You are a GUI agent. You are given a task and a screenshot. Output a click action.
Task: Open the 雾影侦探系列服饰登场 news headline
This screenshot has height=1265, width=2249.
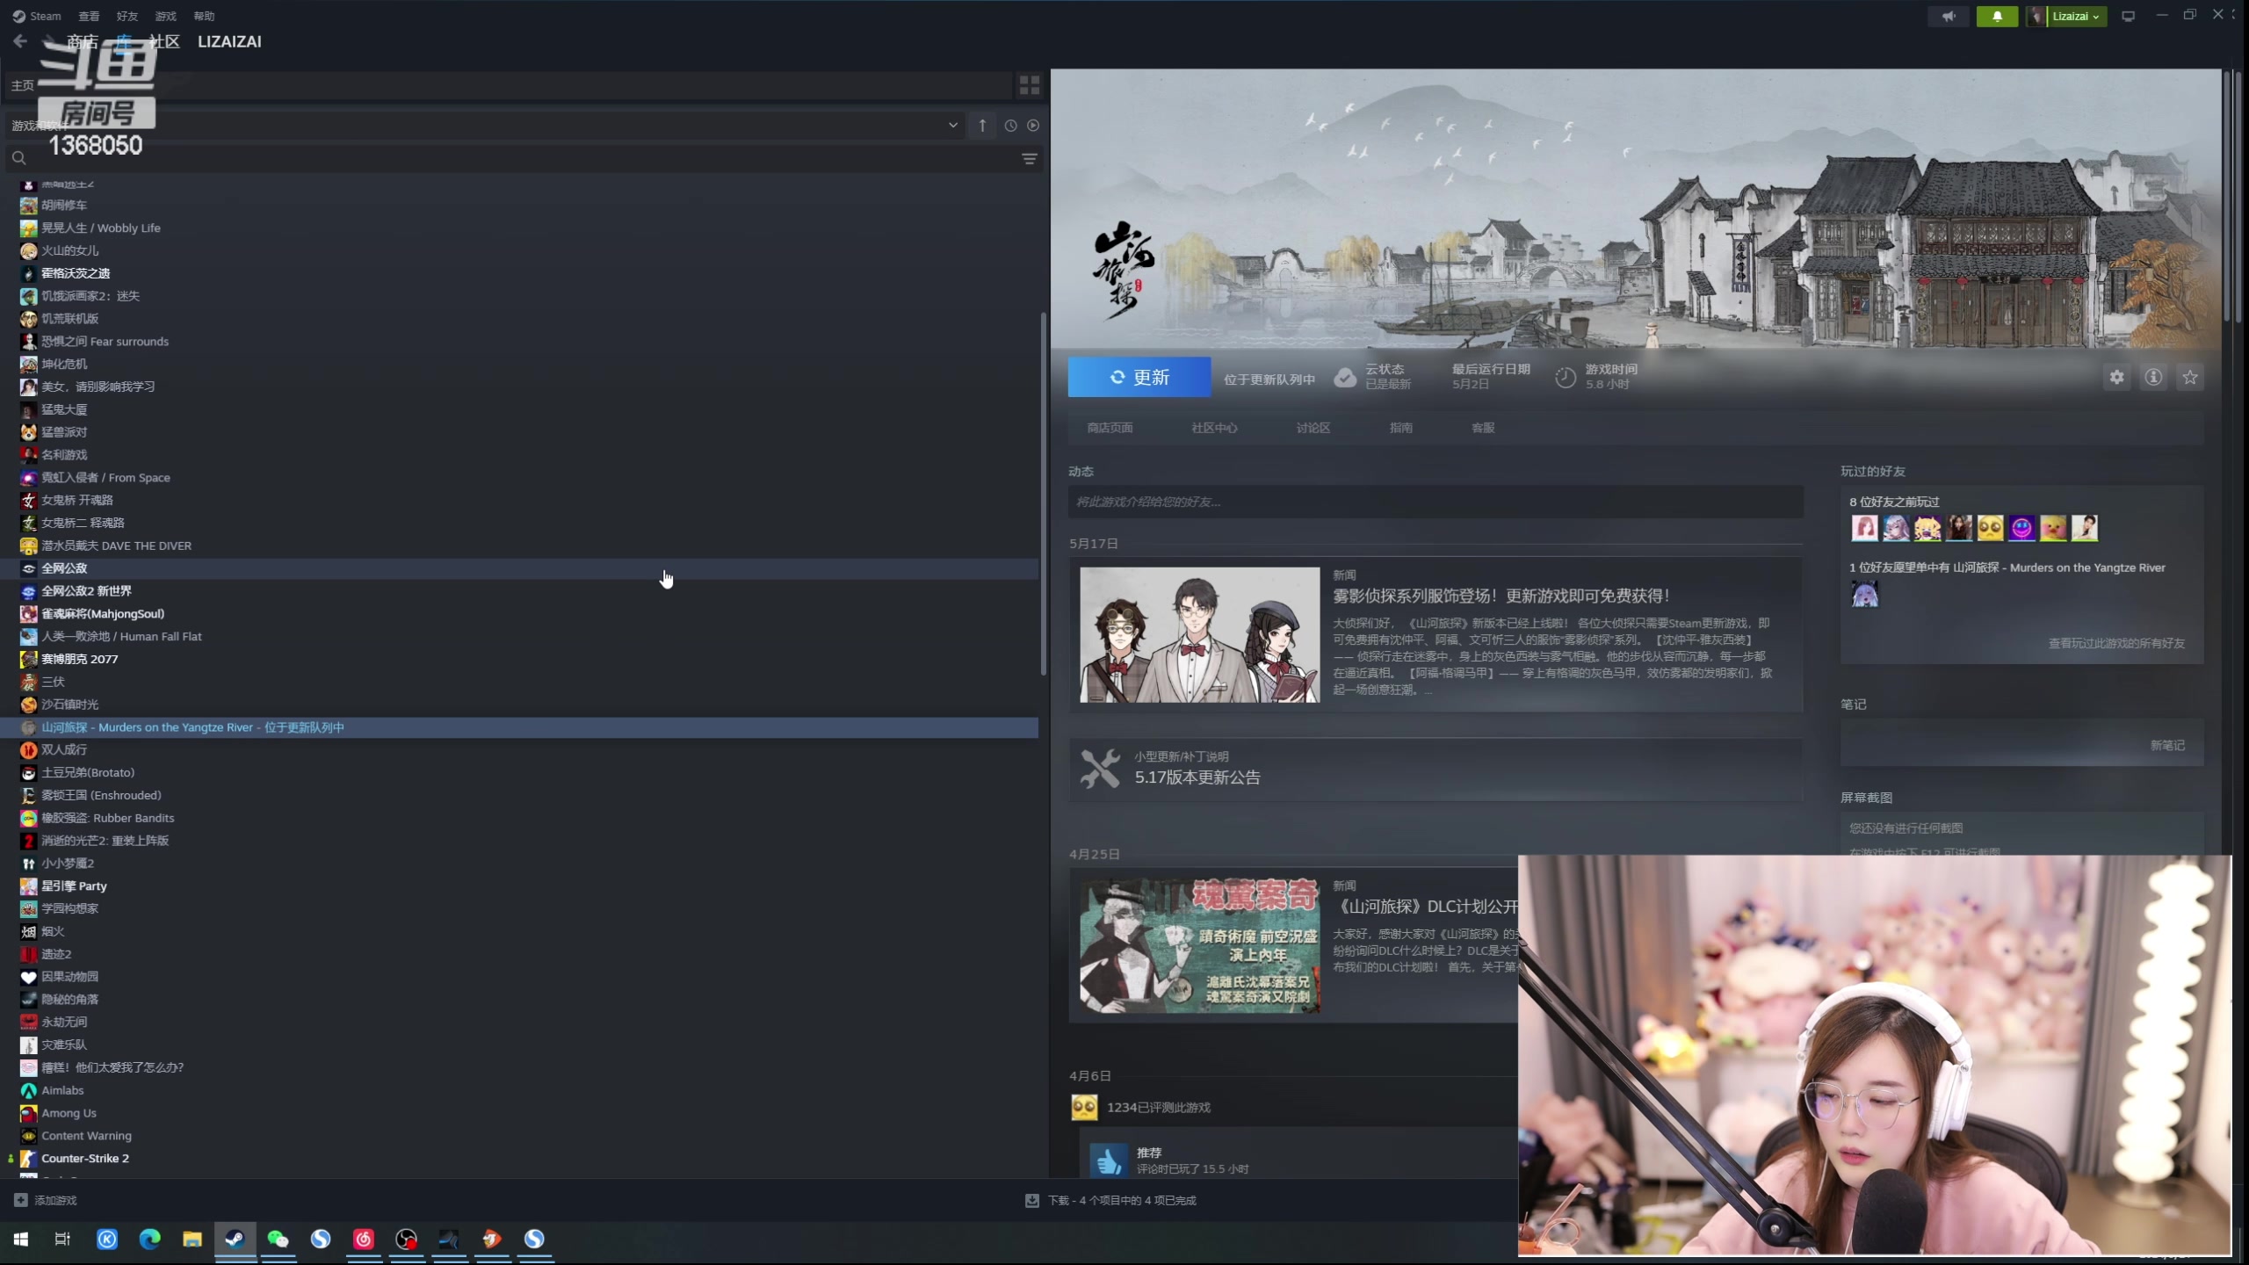(1501, 596)
